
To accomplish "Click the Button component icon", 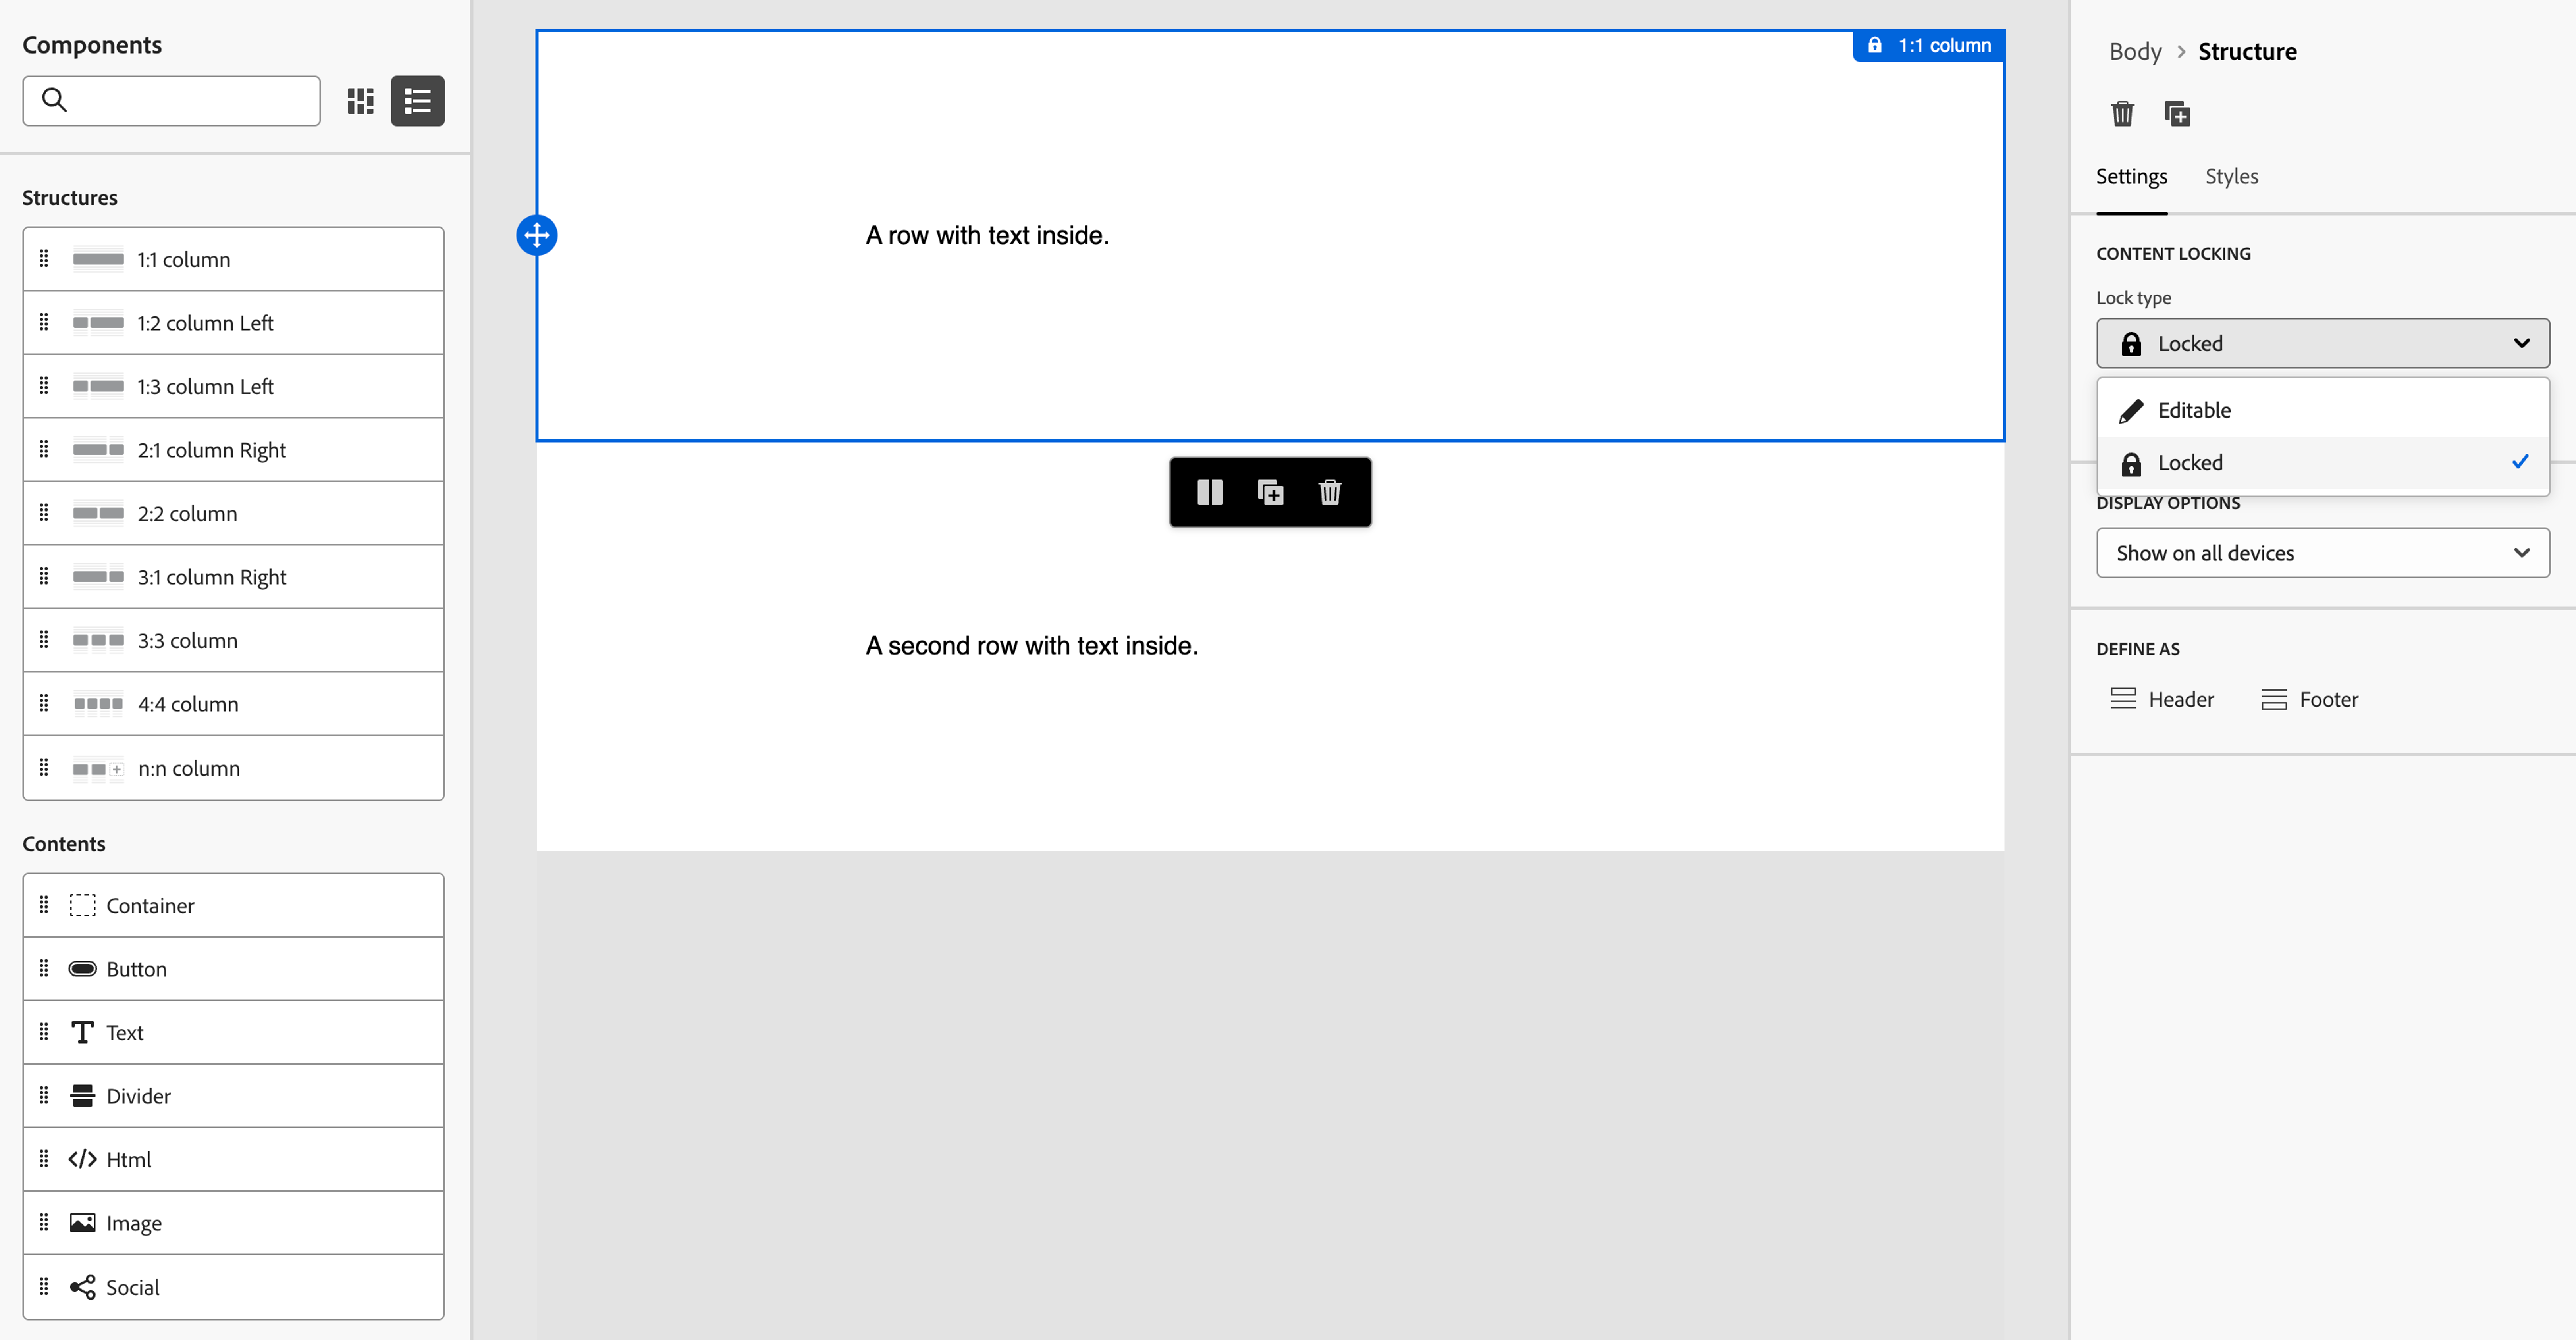I will pos(83,969).
